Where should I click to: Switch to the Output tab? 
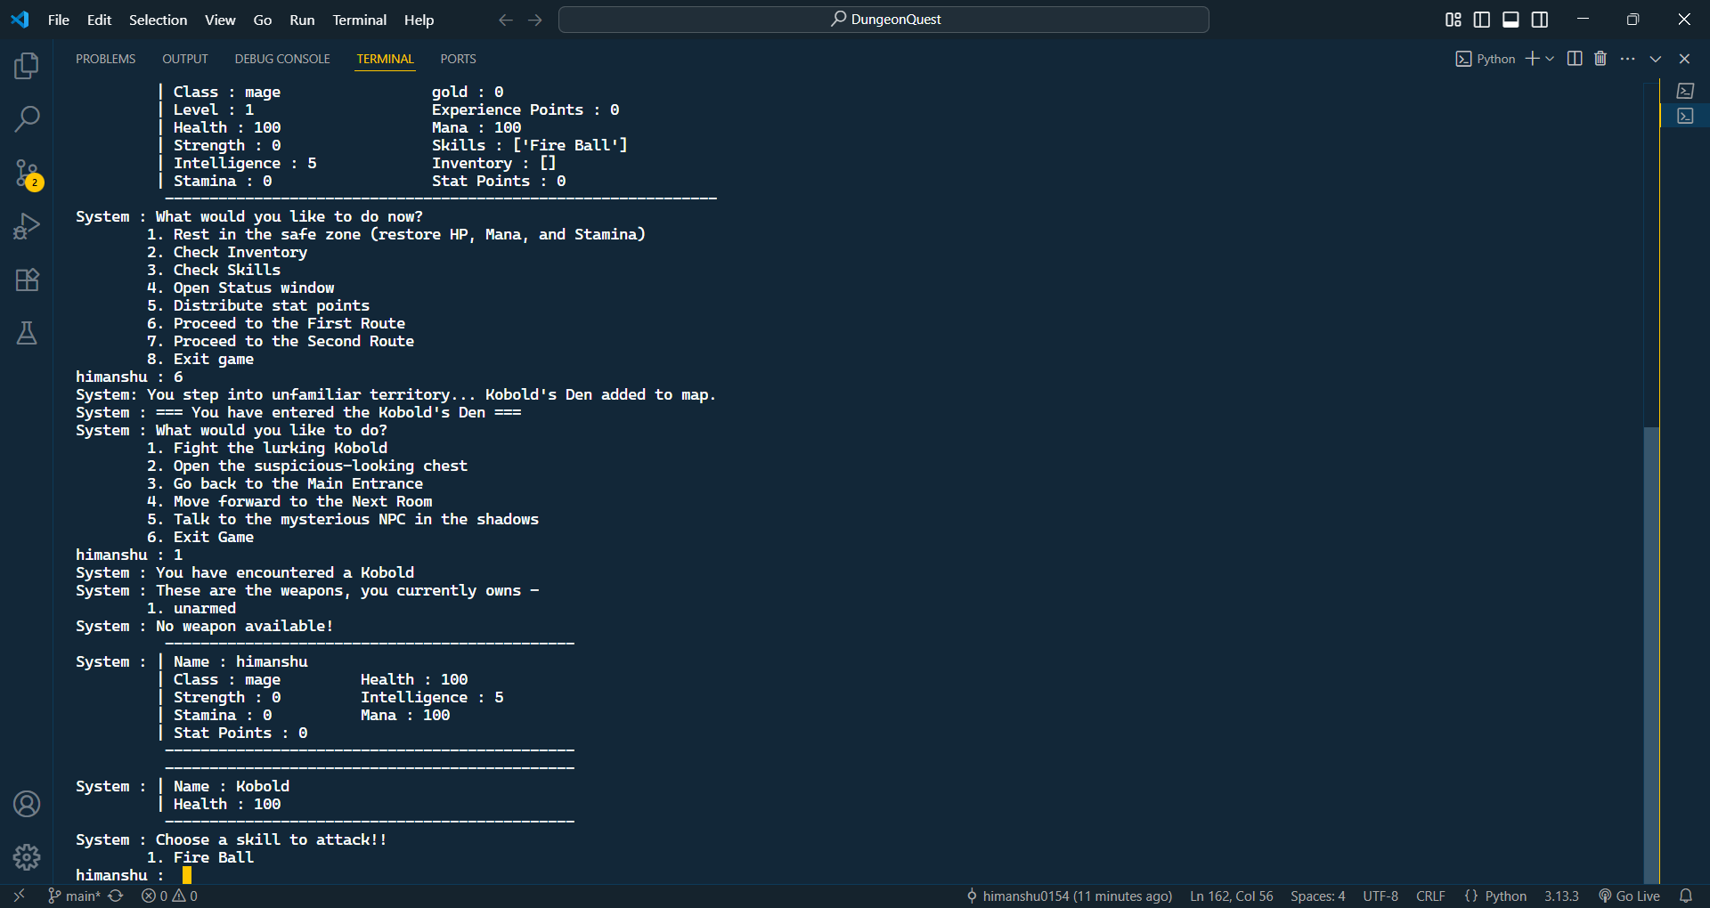pyautogui.click(x=185, y=59)
